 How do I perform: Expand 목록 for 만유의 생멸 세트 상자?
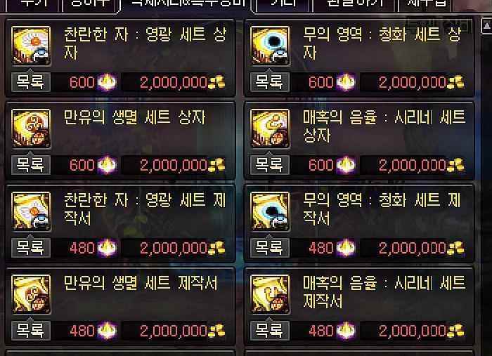point(31,165)
